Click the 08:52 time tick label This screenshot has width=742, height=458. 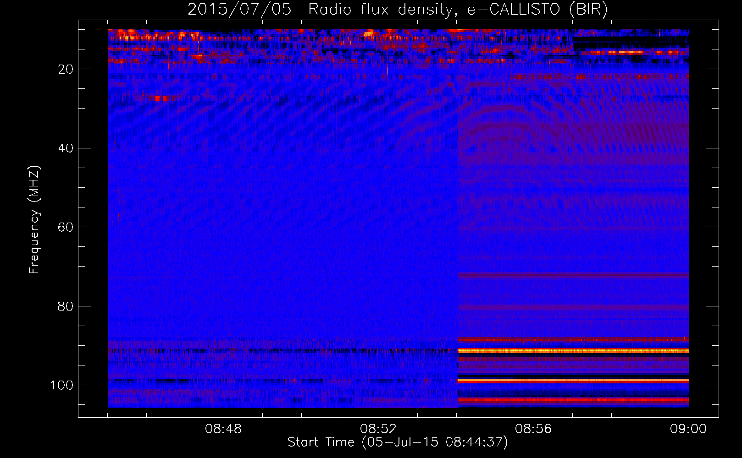tap(378, 429)
